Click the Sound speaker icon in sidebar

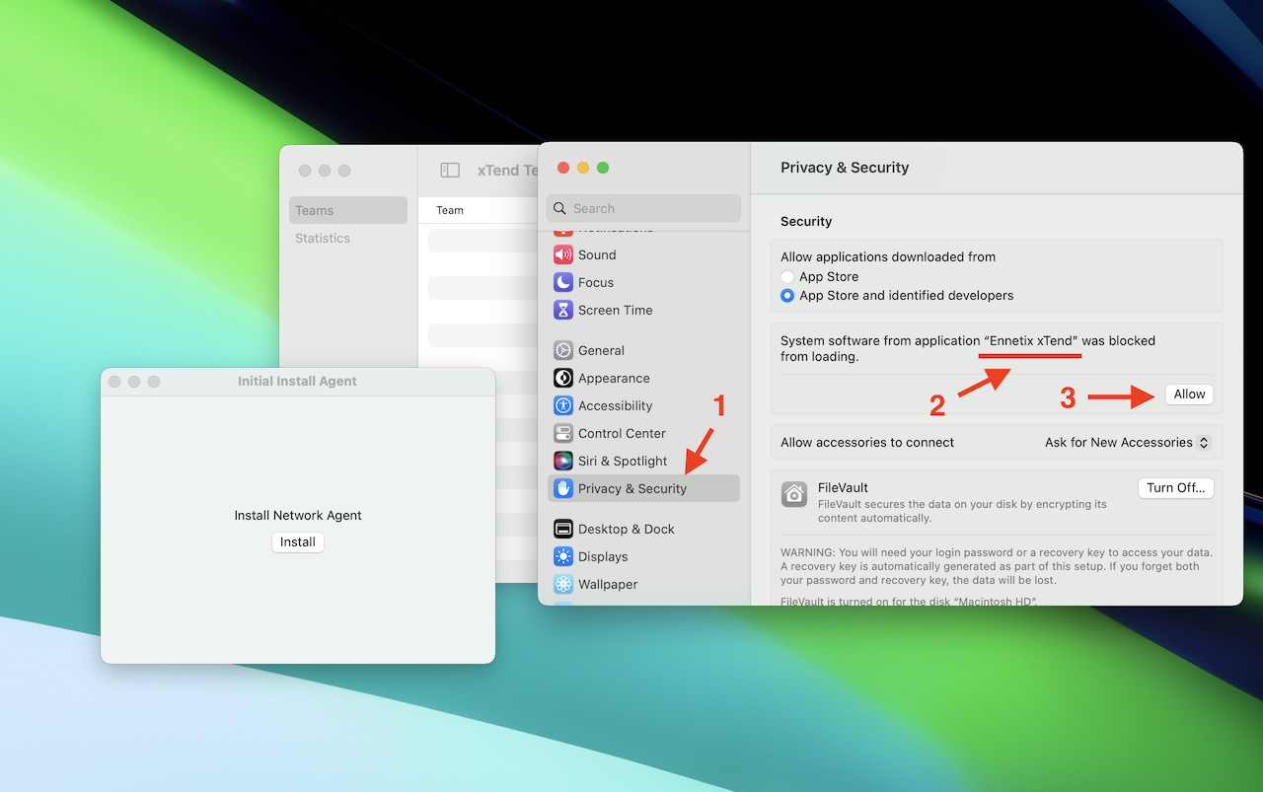[563, 254]
